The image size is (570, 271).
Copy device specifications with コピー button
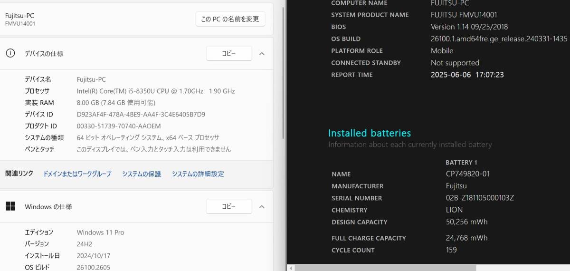tap(229, 53)
